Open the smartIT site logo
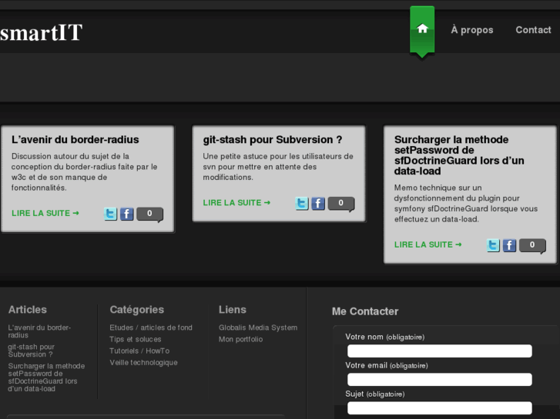 coord(41,32)
